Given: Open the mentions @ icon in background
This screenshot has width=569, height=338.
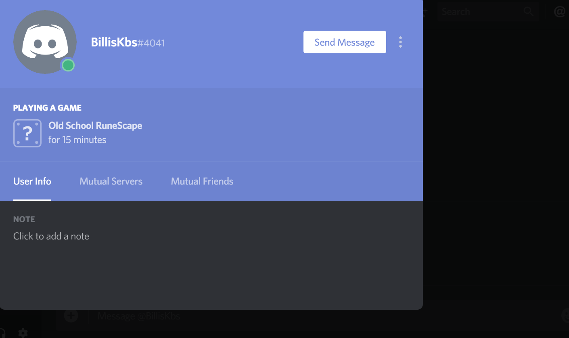Looking at the screenshot, I should coord(560,12).
